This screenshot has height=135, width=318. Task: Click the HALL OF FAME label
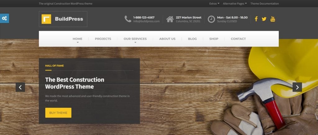pos(54,66)
